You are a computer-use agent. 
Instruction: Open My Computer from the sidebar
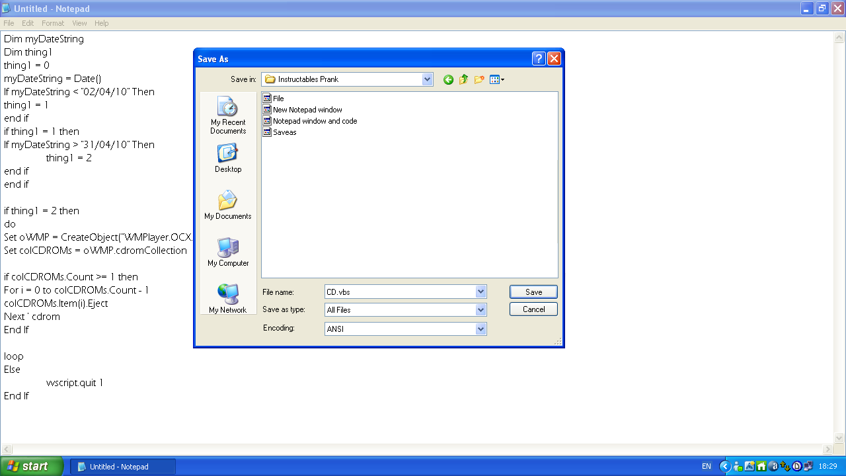pos(227,251)
